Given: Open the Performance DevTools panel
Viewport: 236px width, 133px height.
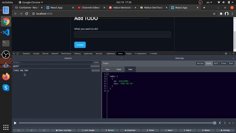Looking at the screenshot, I should pyautogui.click(x=66, y=54).
